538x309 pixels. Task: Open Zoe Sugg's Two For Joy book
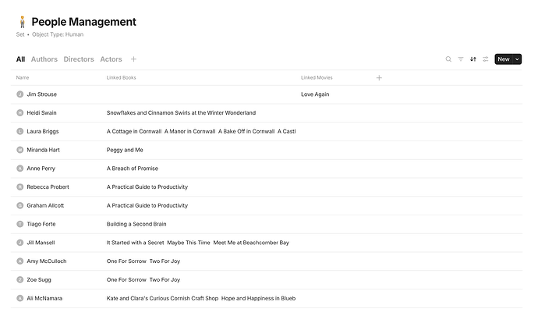[165, 279]
